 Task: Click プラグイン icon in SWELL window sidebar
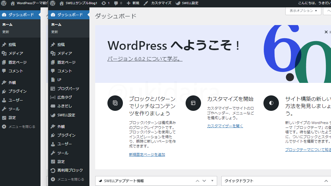click(53, 135)
